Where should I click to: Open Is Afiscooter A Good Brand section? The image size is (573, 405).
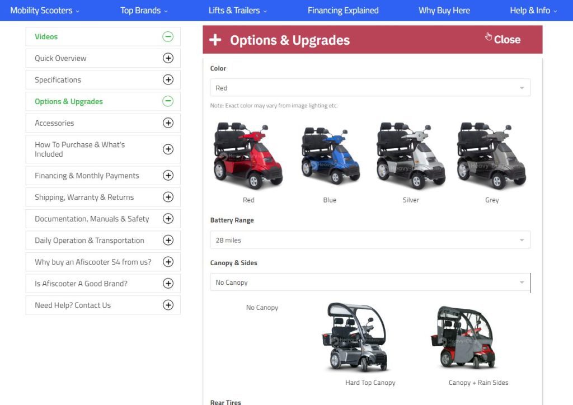click(x=103, y=283)
